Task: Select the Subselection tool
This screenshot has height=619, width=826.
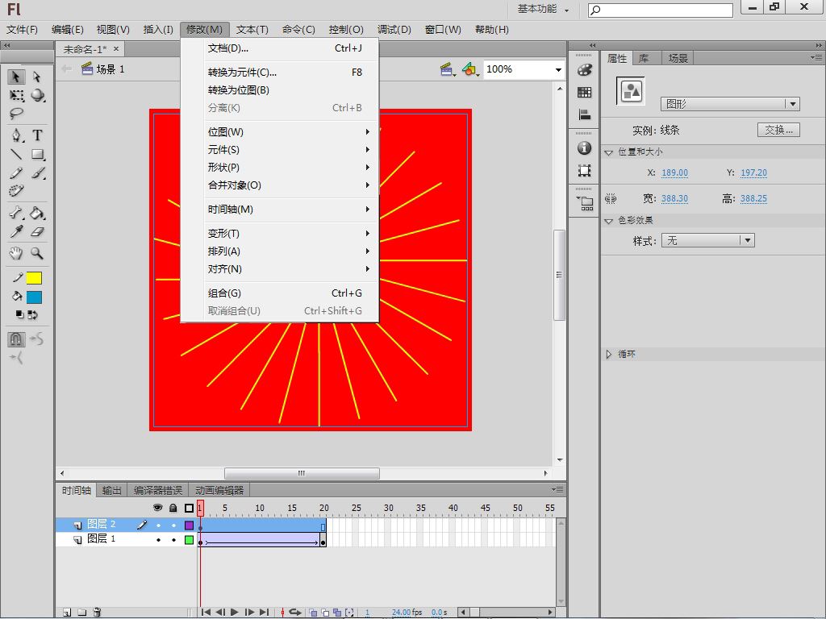Action: (37, 77)
